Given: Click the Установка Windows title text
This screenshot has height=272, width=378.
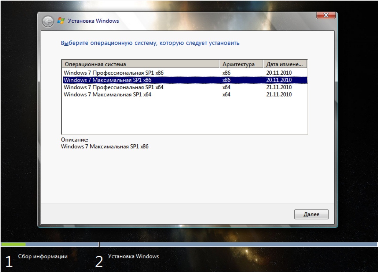Looking at the screenshot, I should click(93, 21).
